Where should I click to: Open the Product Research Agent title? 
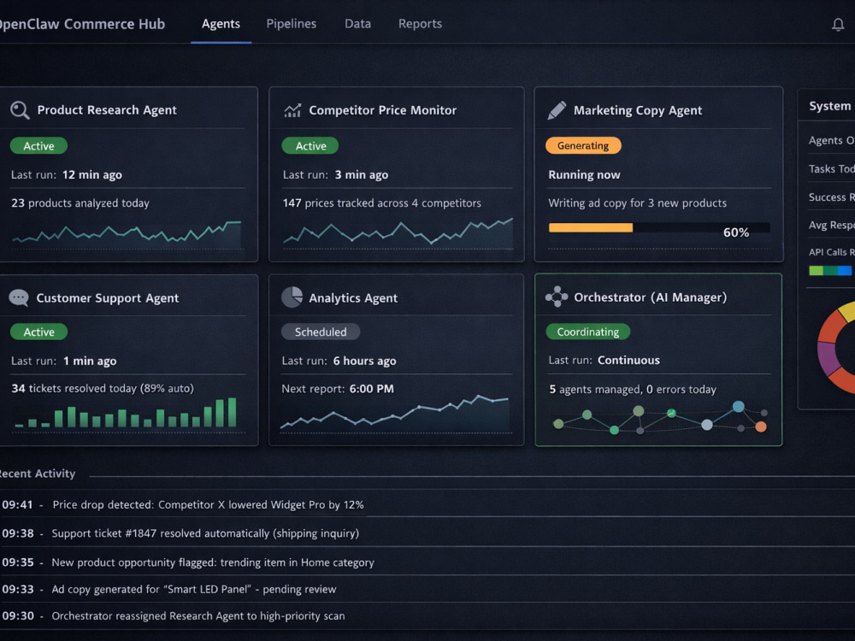pyautogui.click(x=107, y=110)
